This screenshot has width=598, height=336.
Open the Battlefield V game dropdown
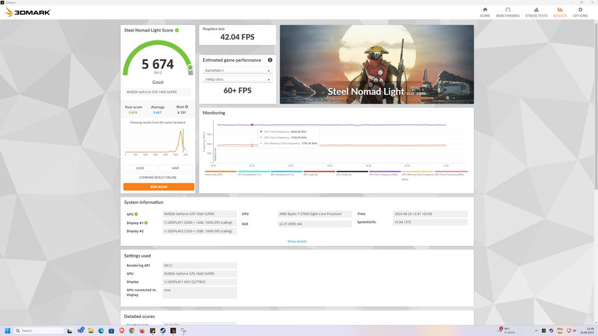[x=237, y=71]
